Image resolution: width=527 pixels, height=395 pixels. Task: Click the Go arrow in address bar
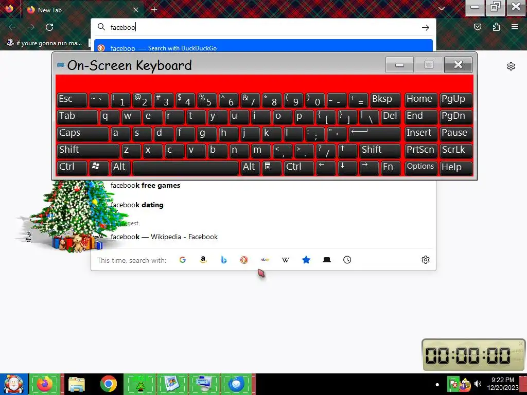click(x=426, y=27)
